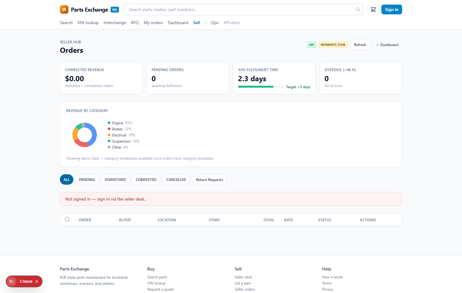Open the API docs nav item
462x293 pixels.
tap(232, 23)
